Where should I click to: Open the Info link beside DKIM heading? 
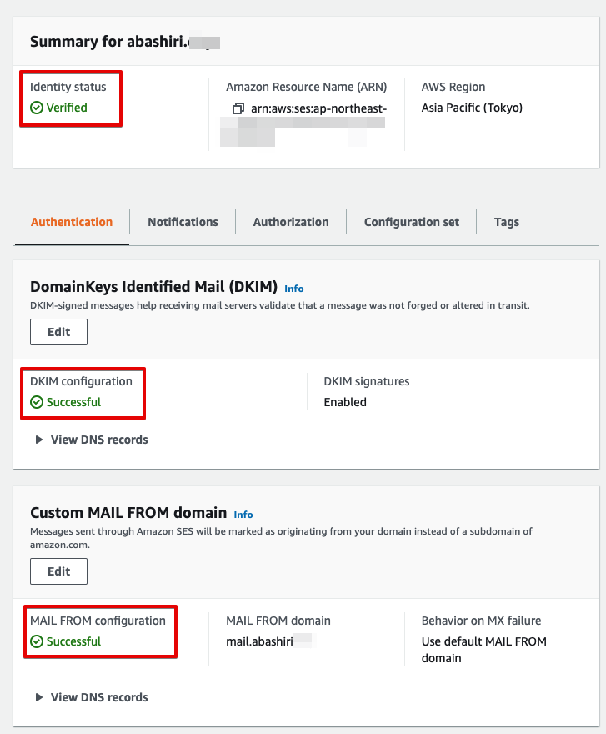[293, 288]
